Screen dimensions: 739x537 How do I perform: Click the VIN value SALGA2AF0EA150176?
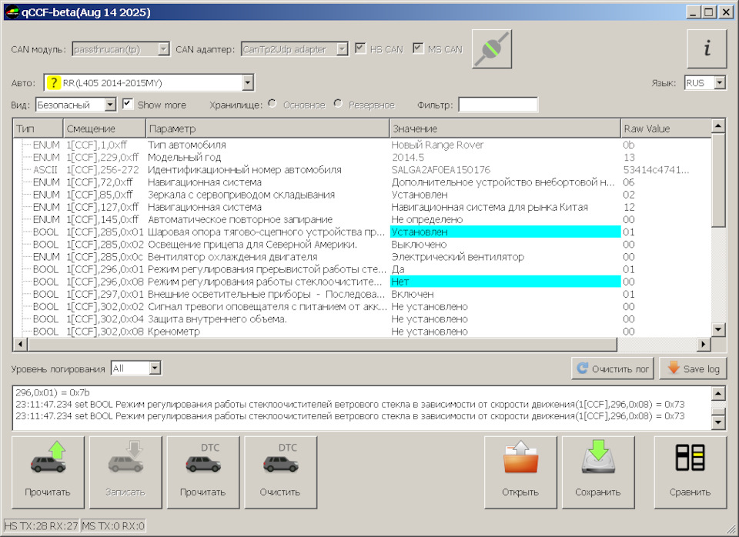click(441, 170)
